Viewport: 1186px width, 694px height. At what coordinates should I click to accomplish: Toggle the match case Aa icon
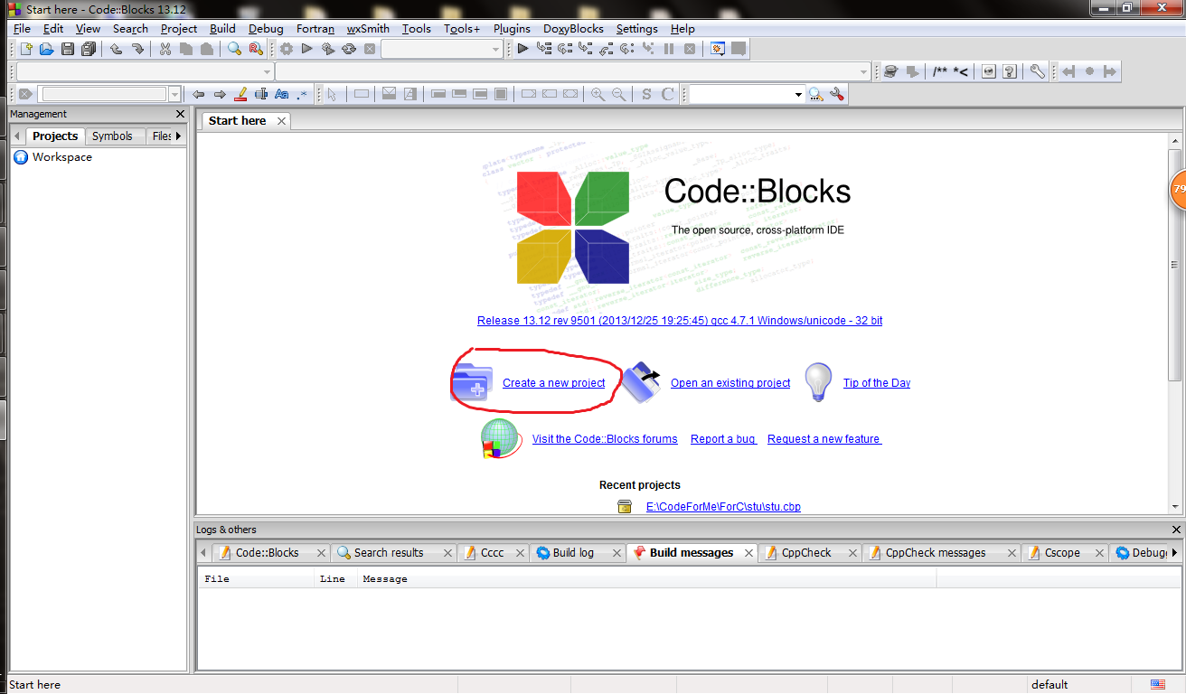tap(281, 94)
